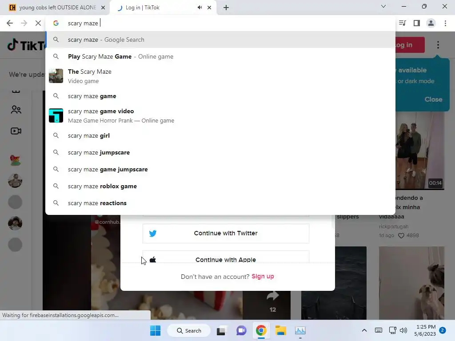This screenshot has width=455, height=341.
Task: Click the TikTok Log in button
Action: pyautogui.click(x=409, y=45)
